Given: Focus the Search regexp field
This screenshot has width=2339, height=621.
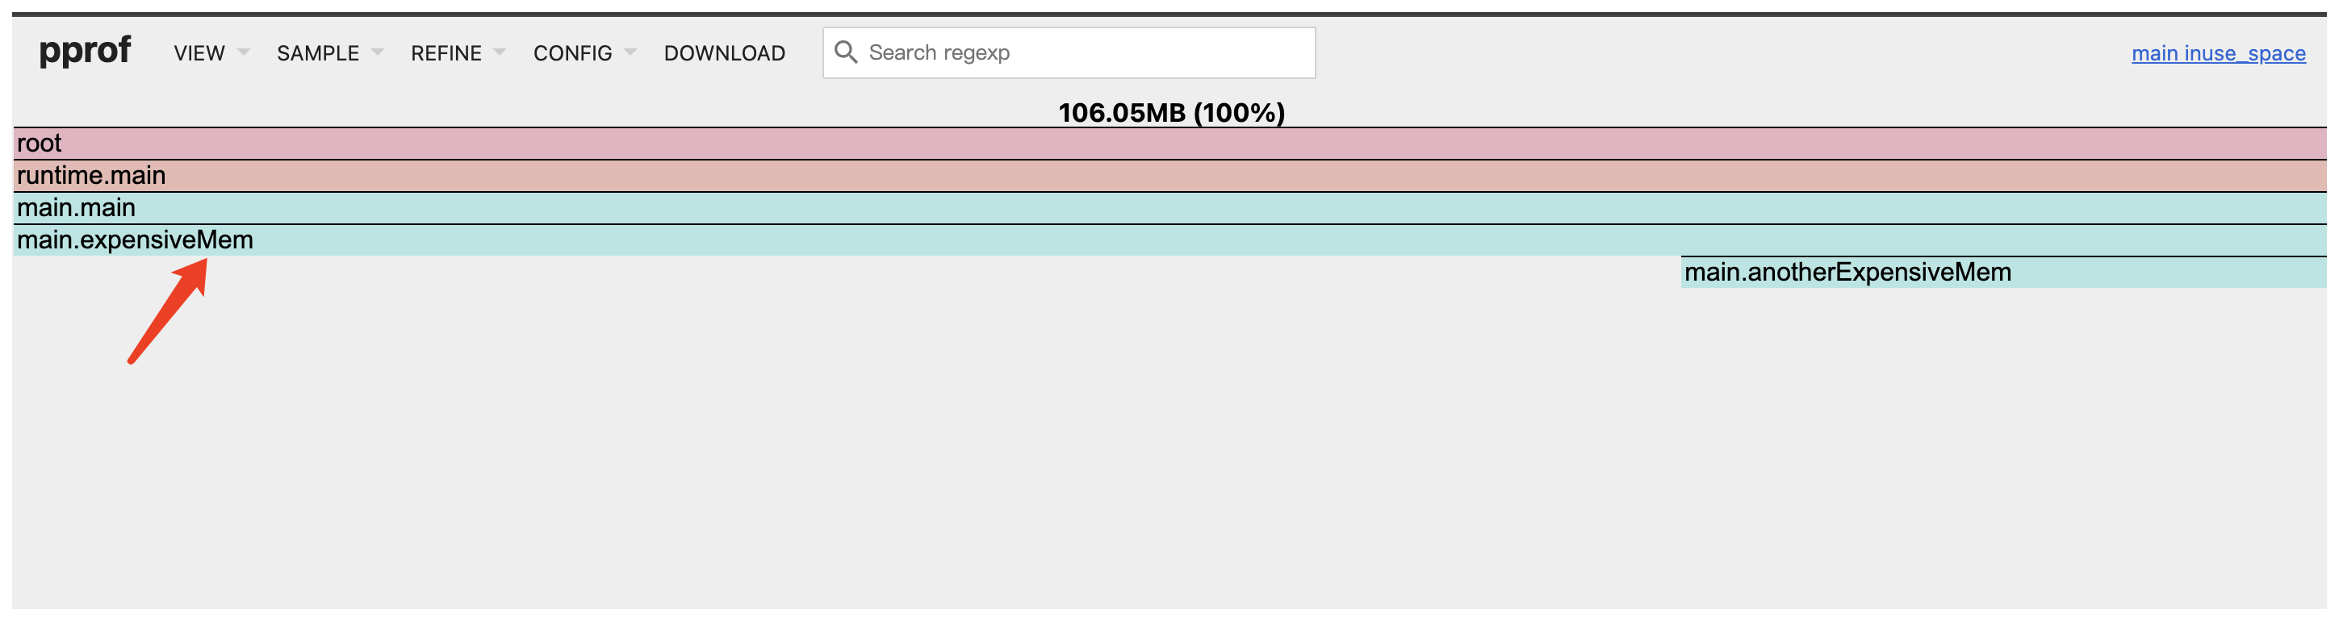Looking at the screenshot, I should pos(1085,52).
